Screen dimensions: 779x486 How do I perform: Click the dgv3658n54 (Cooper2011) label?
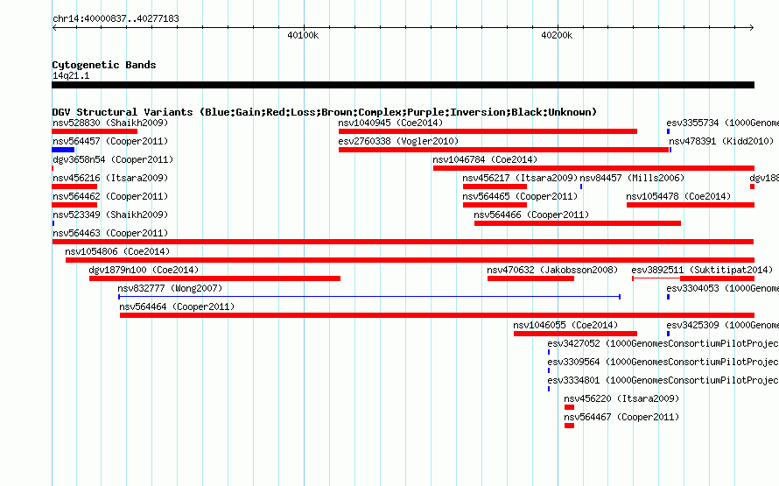pos(113,159)
